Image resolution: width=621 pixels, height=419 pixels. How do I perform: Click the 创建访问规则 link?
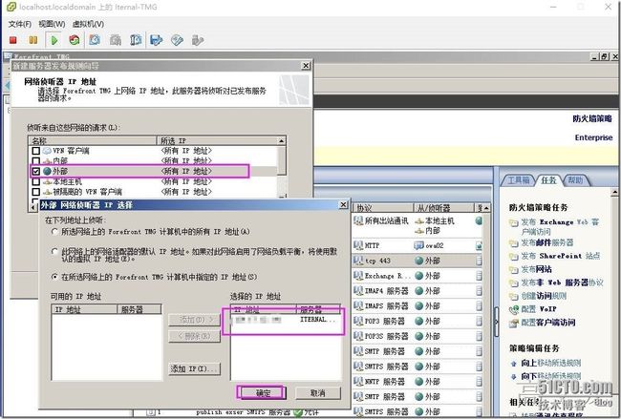point(544,296)
